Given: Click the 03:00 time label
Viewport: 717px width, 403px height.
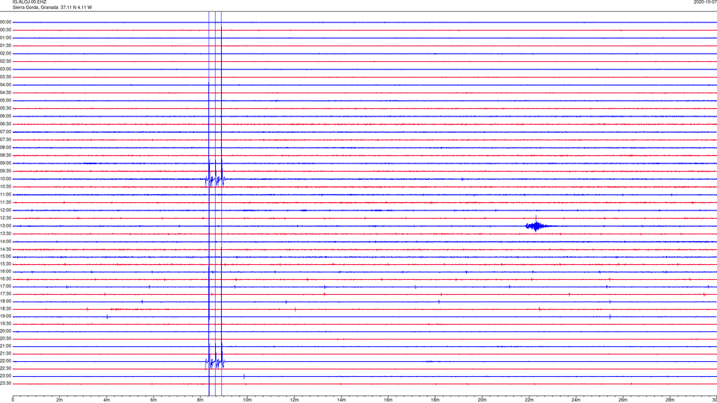Looking at the screenshot, I should point(6,69).
